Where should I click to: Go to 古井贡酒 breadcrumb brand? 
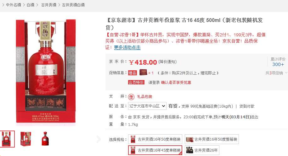(x=49, y=5)
